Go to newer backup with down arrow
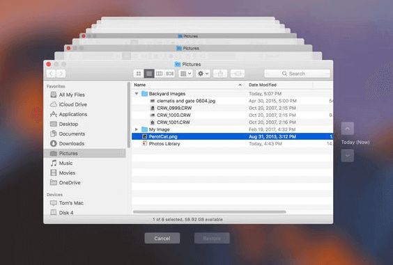393x265 pixels. click(x=348, y=156)
